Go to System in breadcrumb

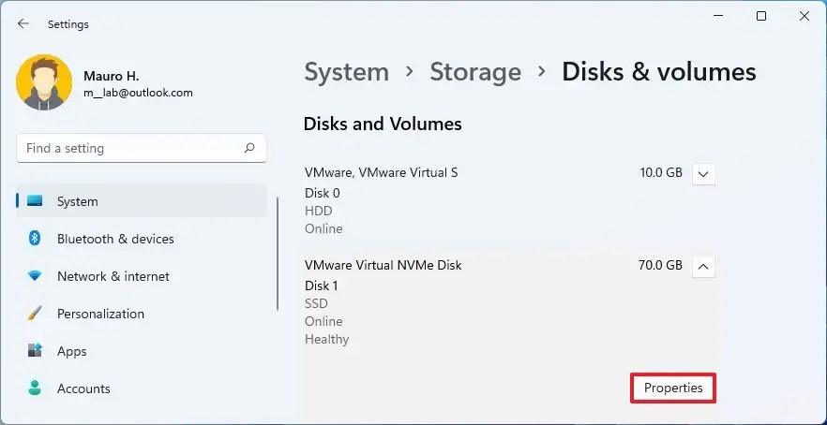click(347, 72)
